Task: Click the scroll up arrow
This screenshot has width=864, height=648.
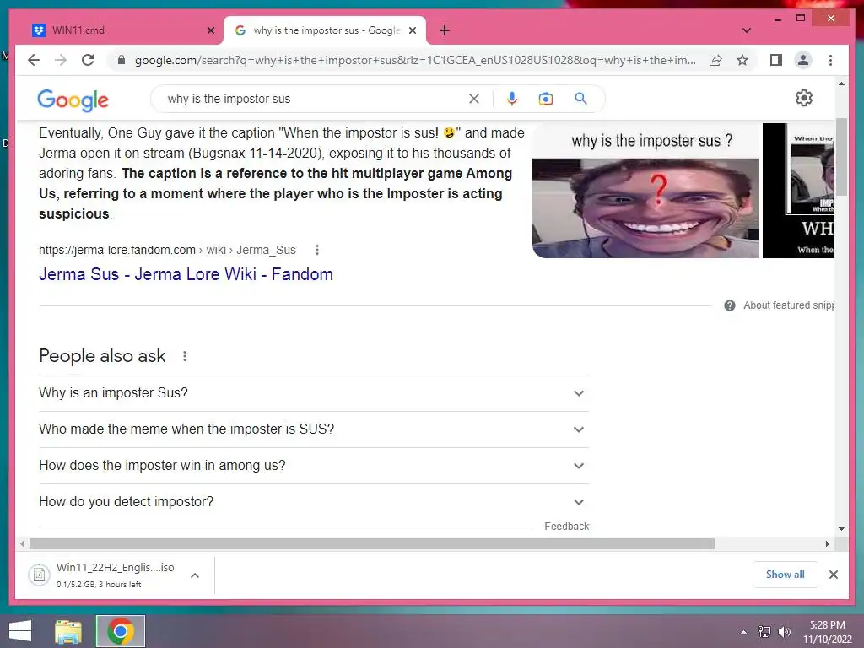Action: point(841,84)
